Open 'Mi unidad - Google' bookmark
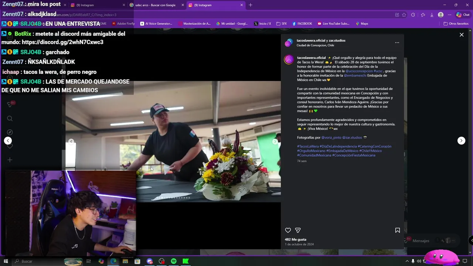This screenshot has height=266, width=473. (x=232, y=24)
